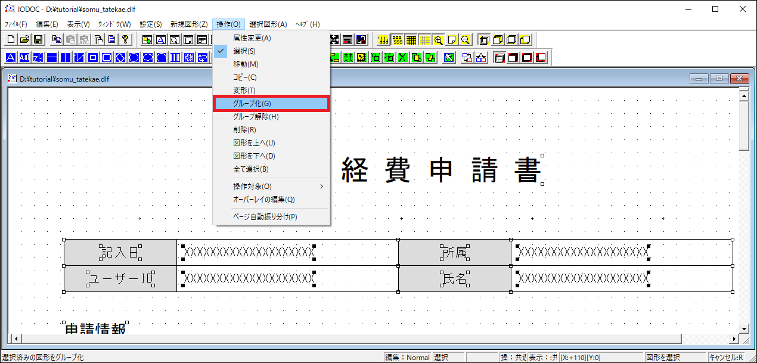This screenshot has height=363, width=757.
Task: Click the yellow zoom-out magnifier icon
Action: tap(466, 40)
